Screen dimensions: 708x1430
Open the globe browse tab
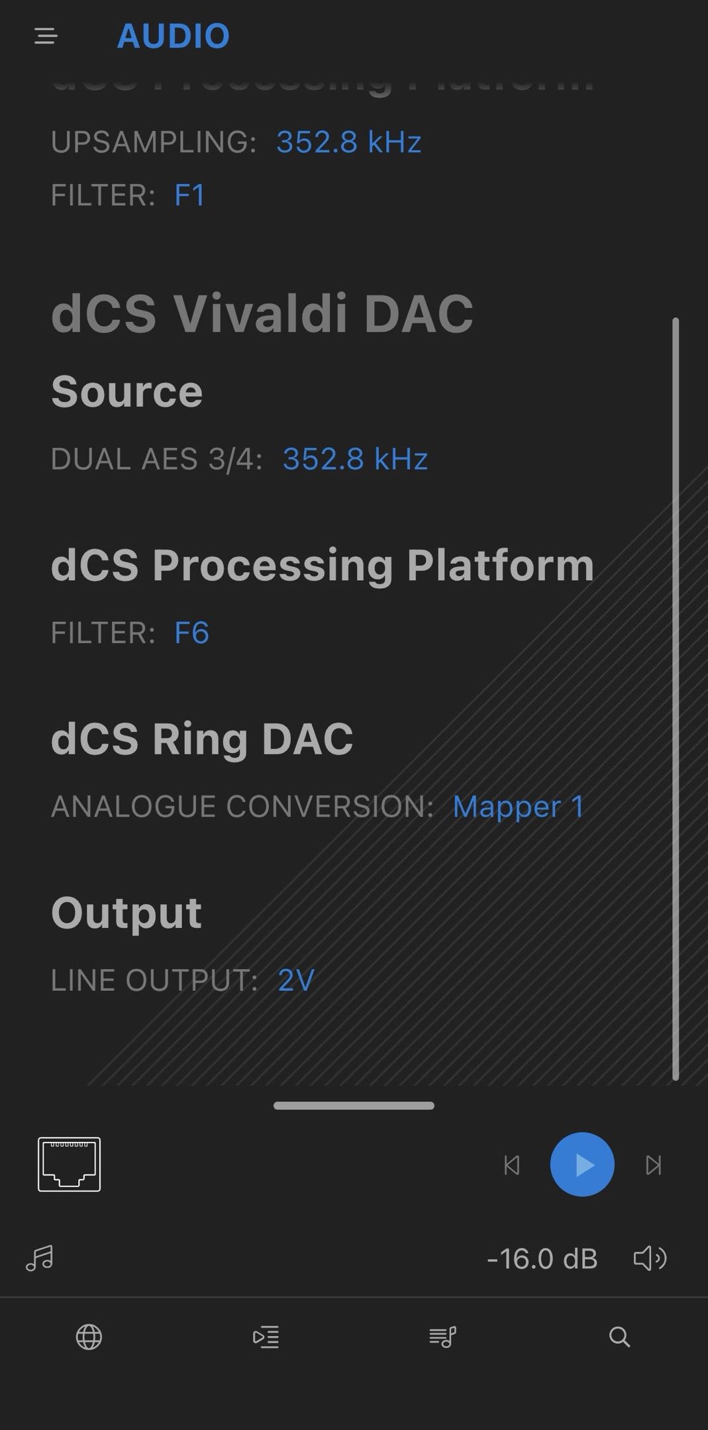pyautogui.click(x=89, y=1337)
